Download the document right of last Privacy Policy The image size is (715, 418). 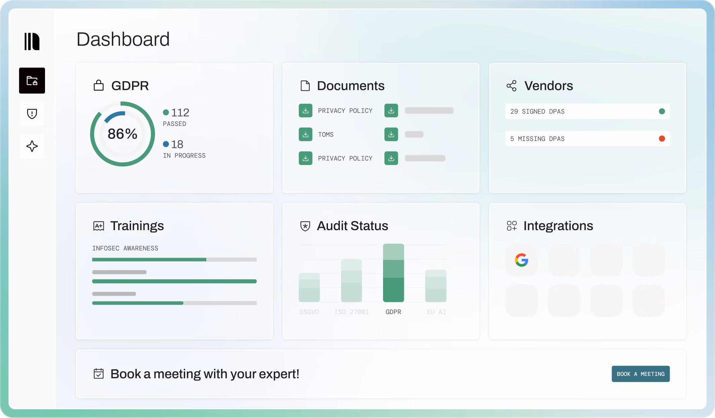pos(391,158)
